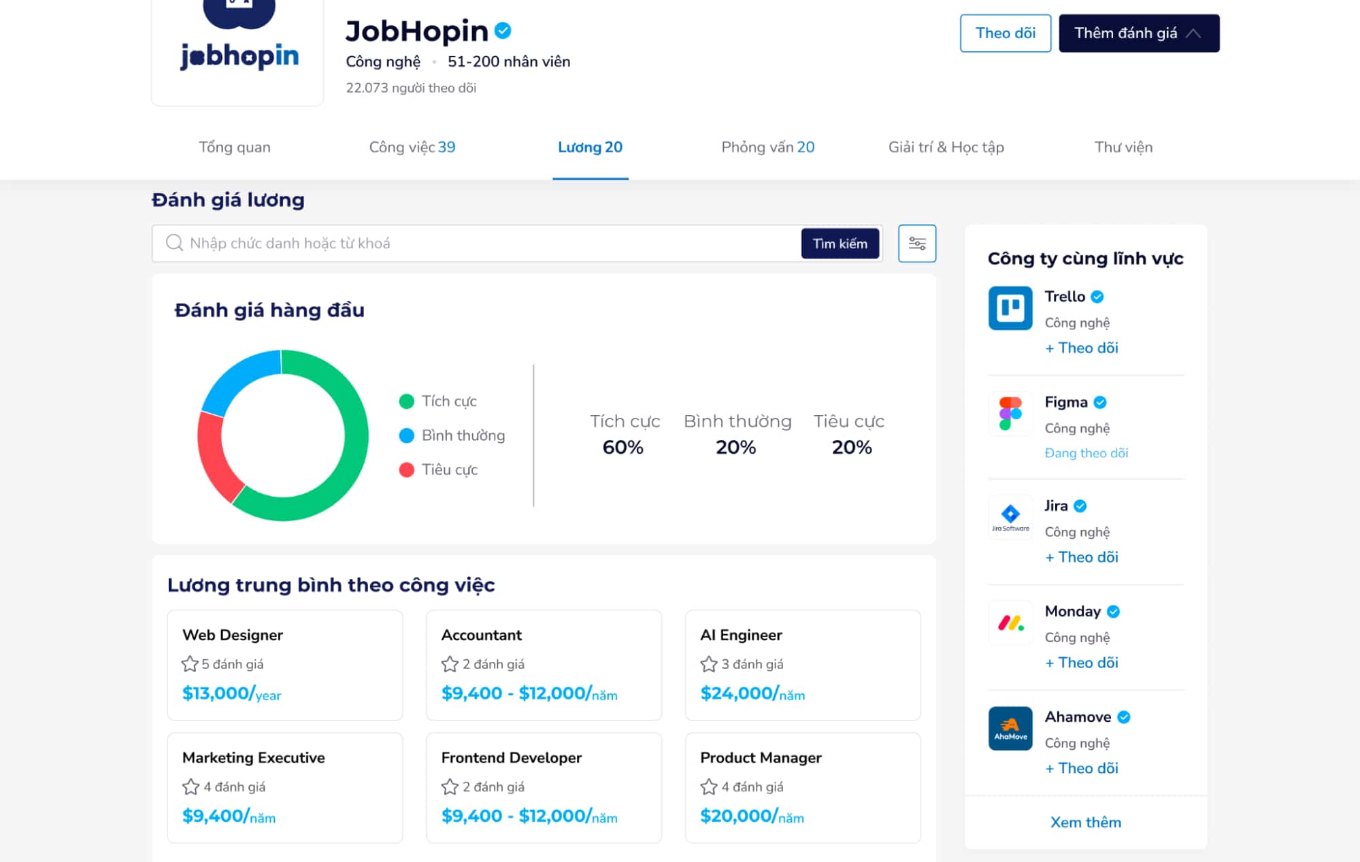Open Monday company name link
Image resolution: width=1360 pixels, height=862 pixels.
click(x=1073, y=611)
